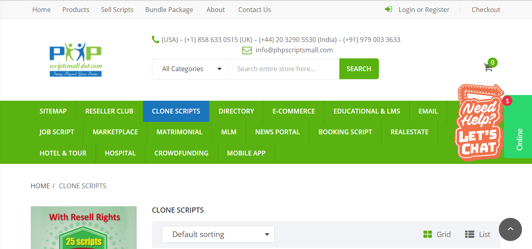532x249 pixels.
Task: Click the green phone icon in header
Action: (x=155, y=40)
